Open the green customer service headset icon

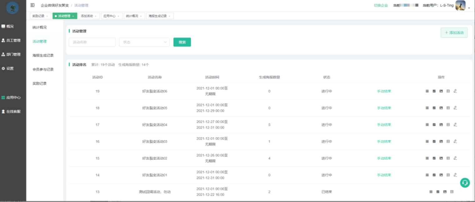465,183
